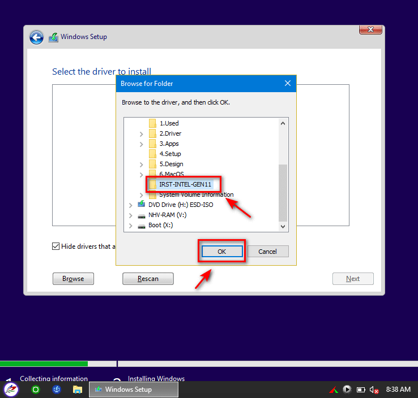Click the battery icon in system tray
418x398 pixels.
[361, 390]
